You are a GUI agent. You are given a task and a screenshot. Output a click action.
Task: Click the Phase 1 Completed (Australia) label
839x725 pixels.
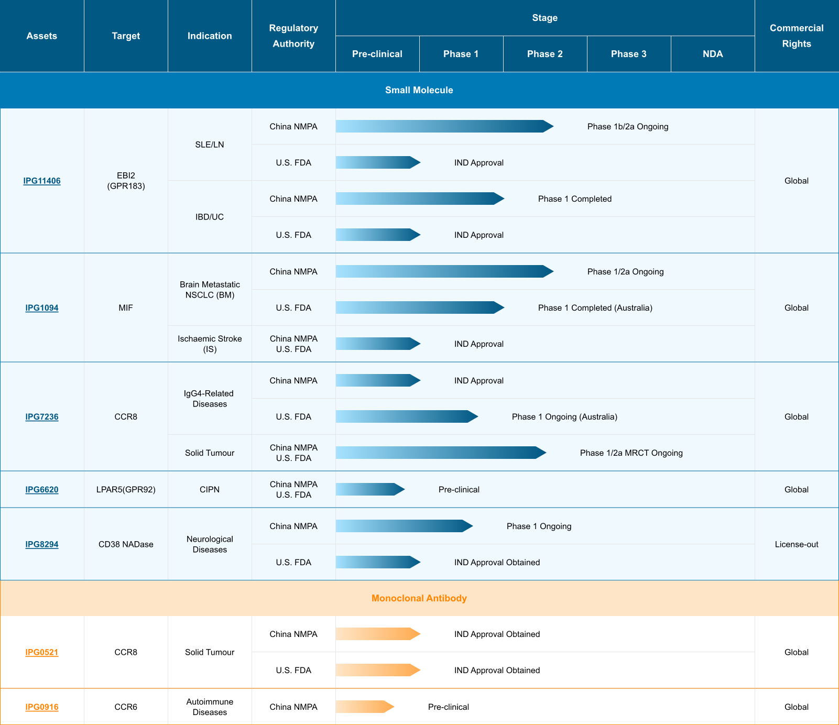click(x=595, y=308)
